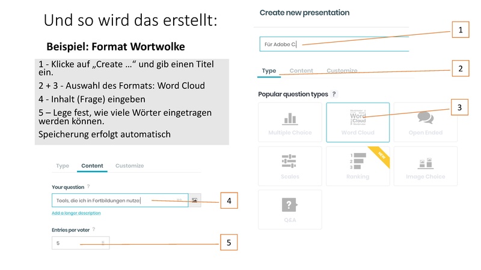Viewport: 481px width, 270px height.
Task: Switch to Type tab in the right panel
Action: 269,71
